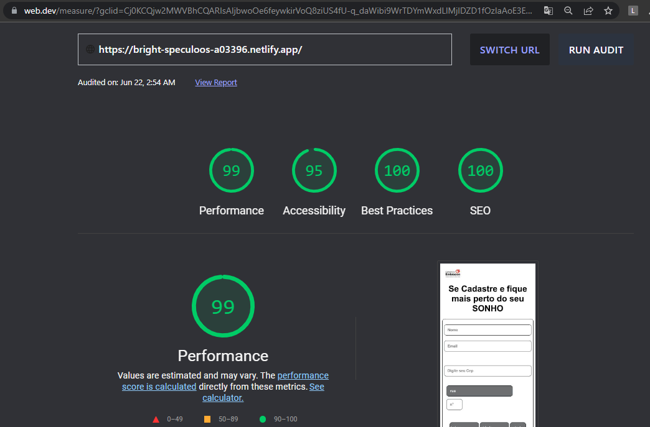Click the '90–100' legend text
The height and width of the screenshot is (427, 650).
pyautogui.click(x=286, y=419)
